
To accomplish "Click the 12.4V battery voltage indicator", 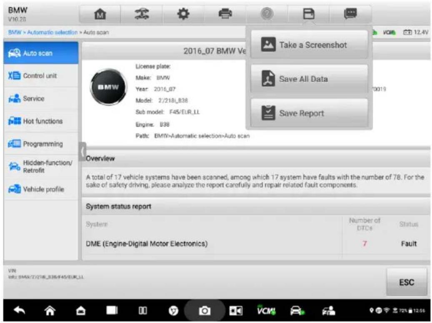I will [x=416, y=32].
